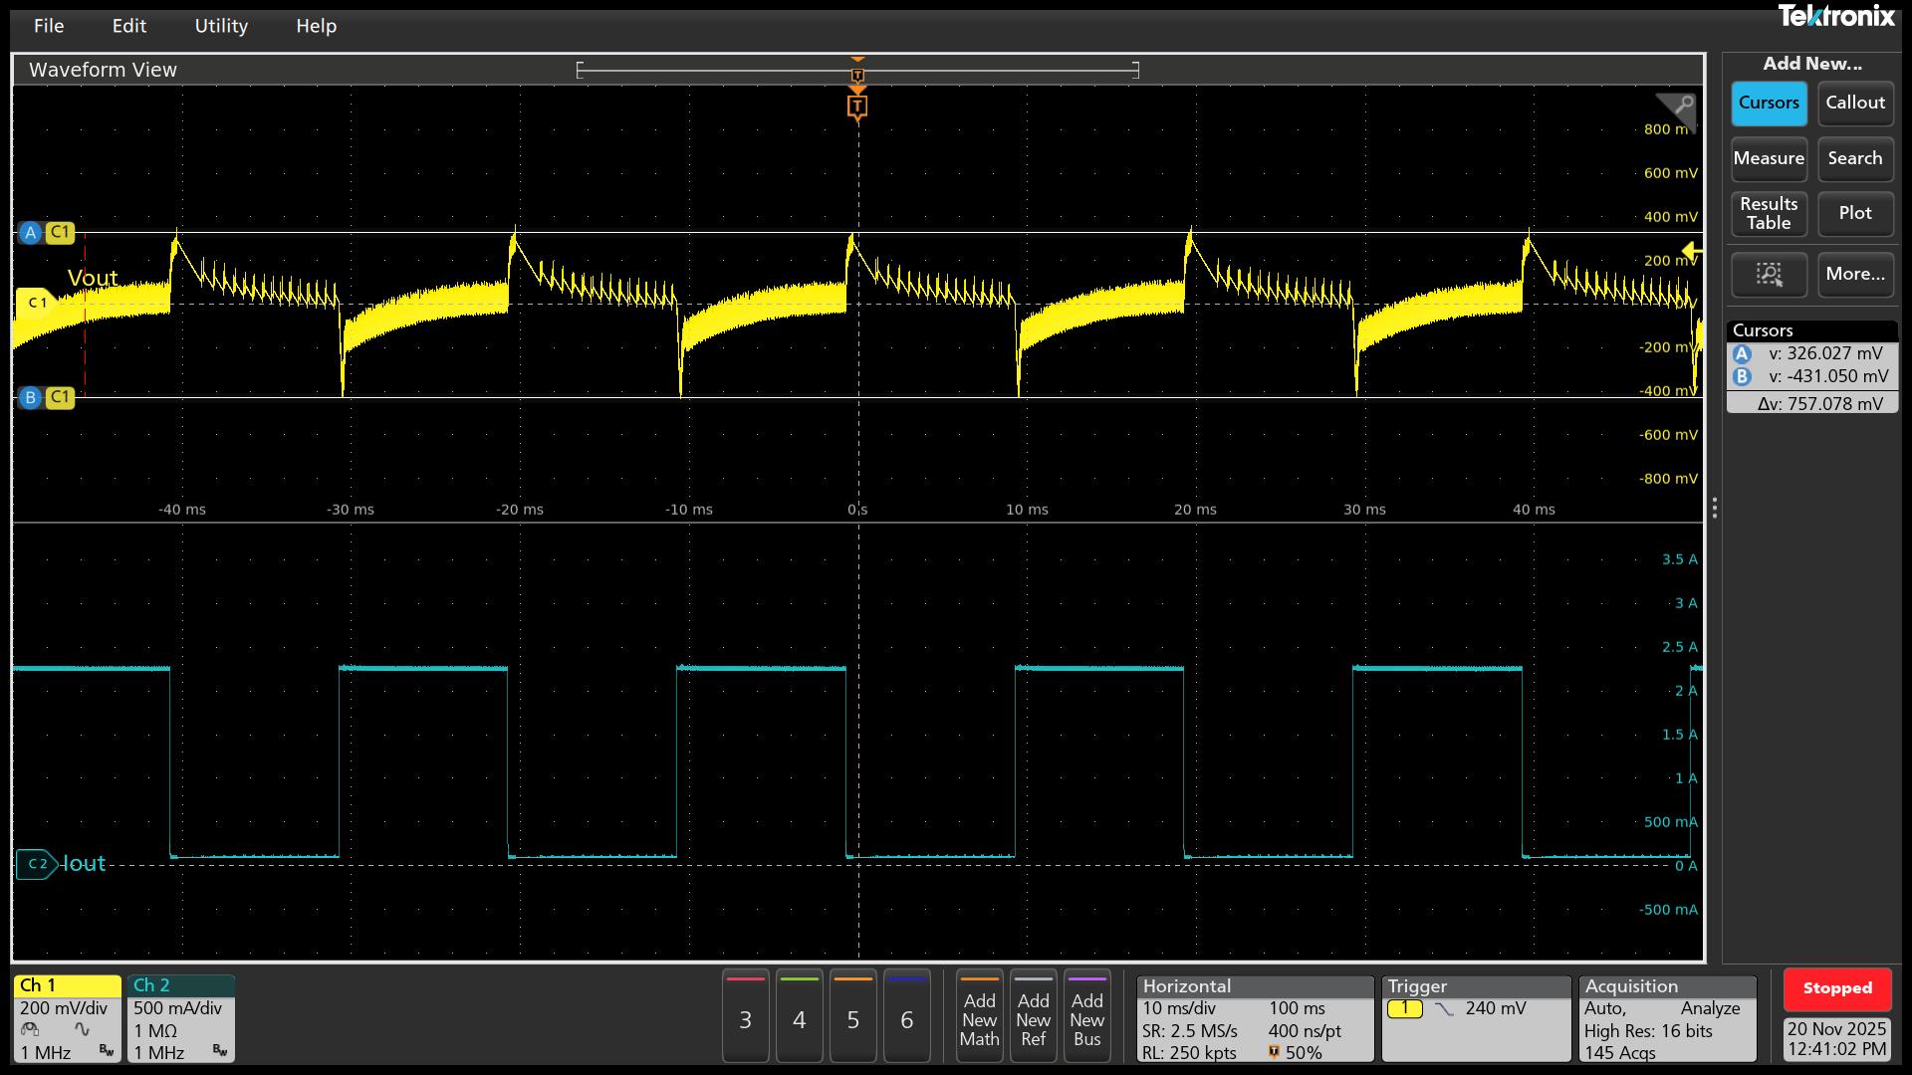Open the Ch 1 settings badge
This screenshot has width=1912, height=1075.
67,1018
